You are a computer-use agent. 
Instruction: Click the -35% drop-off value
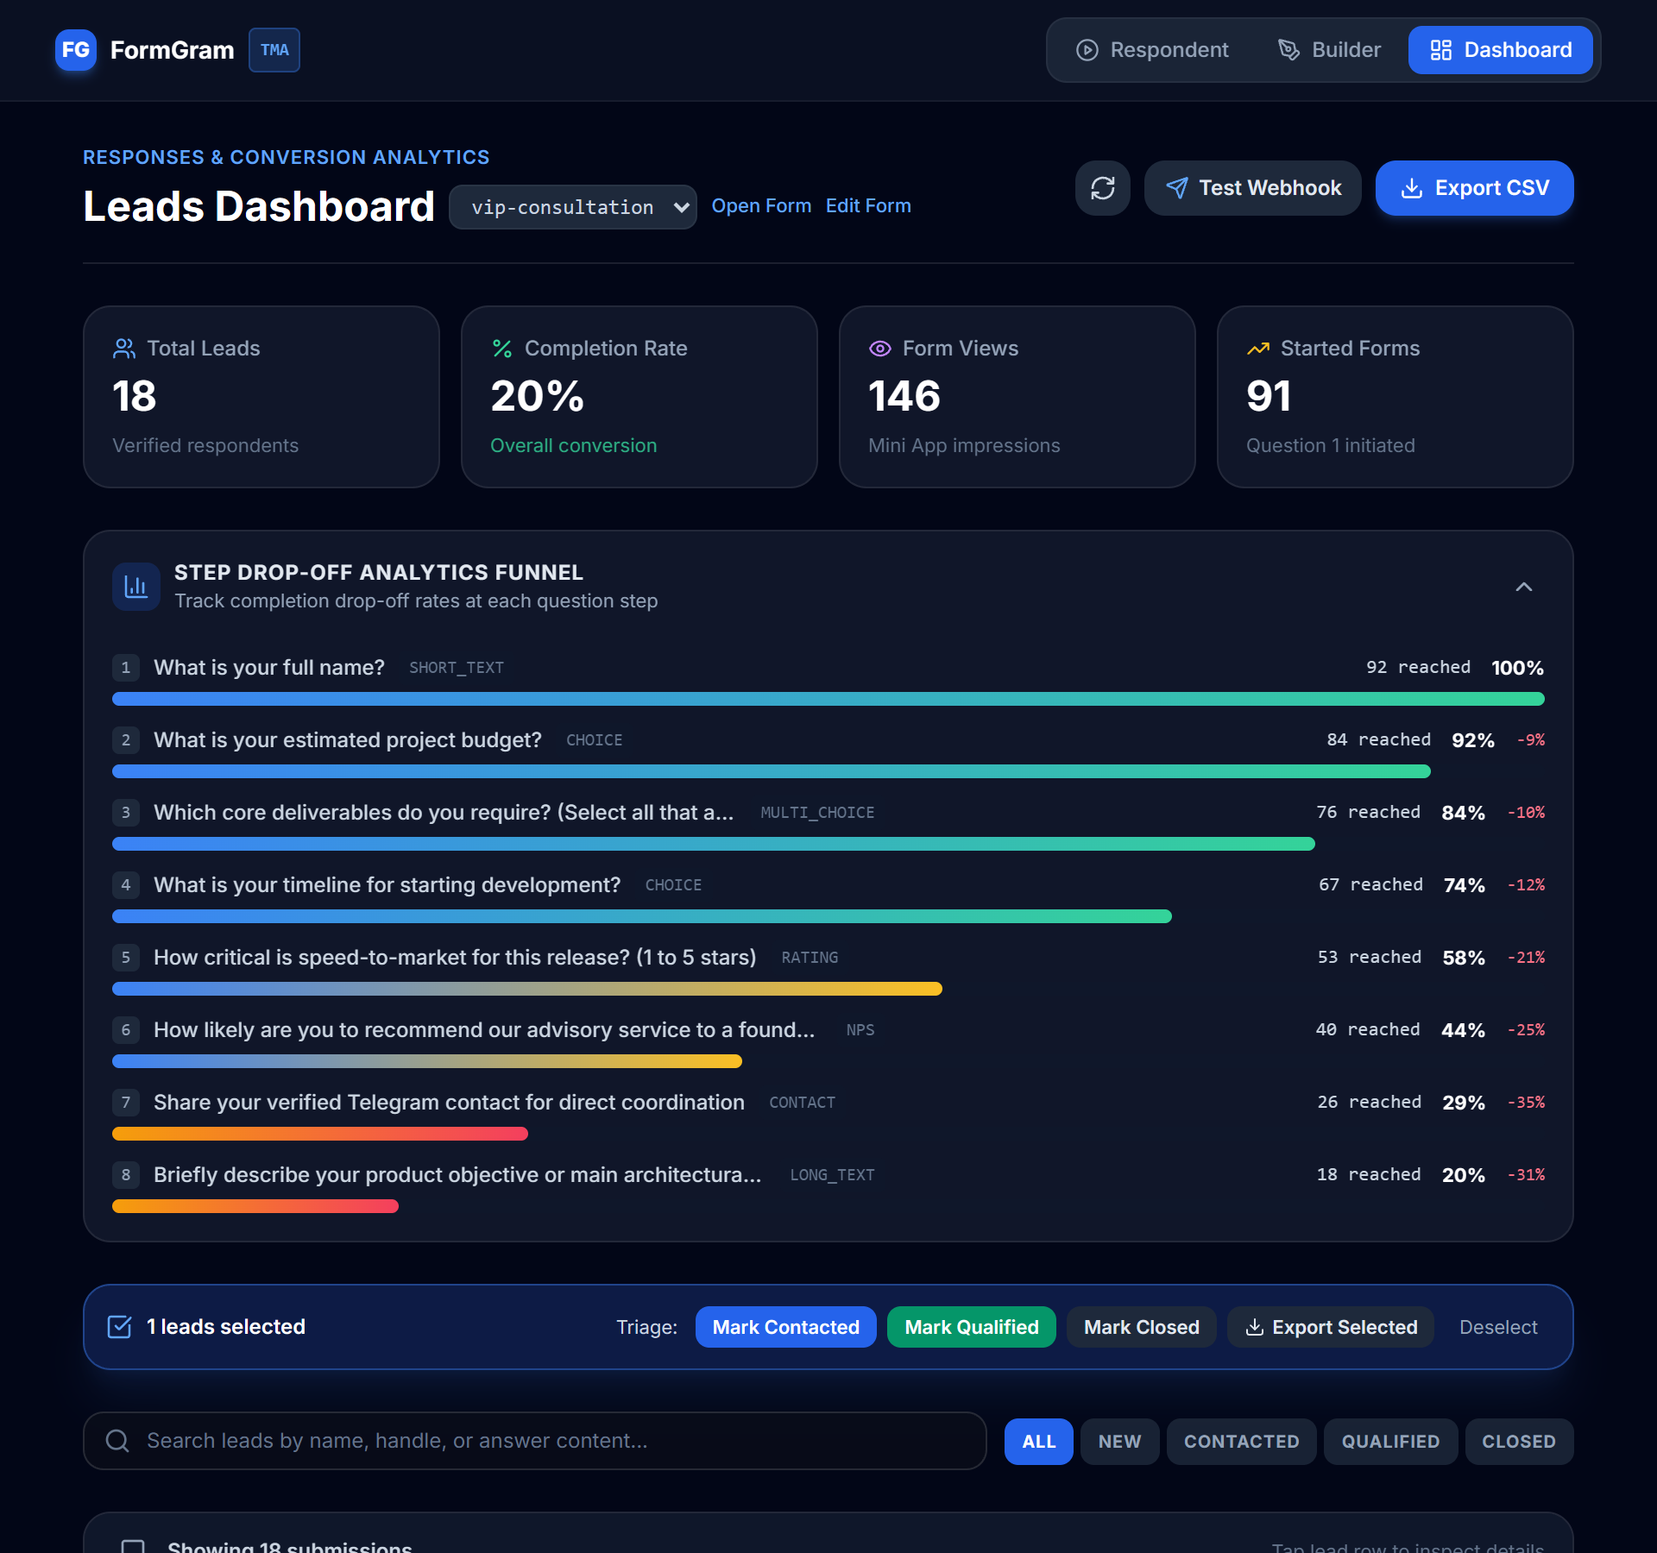pyautogui.click(x=1527, y=1103)
